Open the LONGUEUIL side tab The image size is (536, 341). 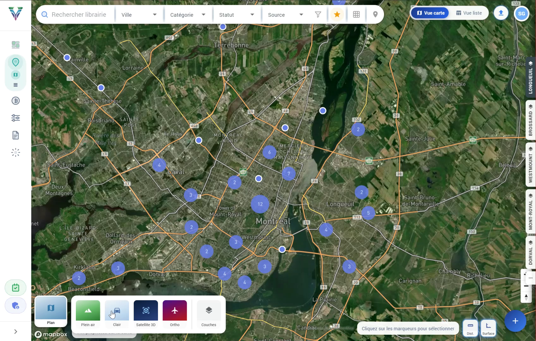click(x=530, y=78)
